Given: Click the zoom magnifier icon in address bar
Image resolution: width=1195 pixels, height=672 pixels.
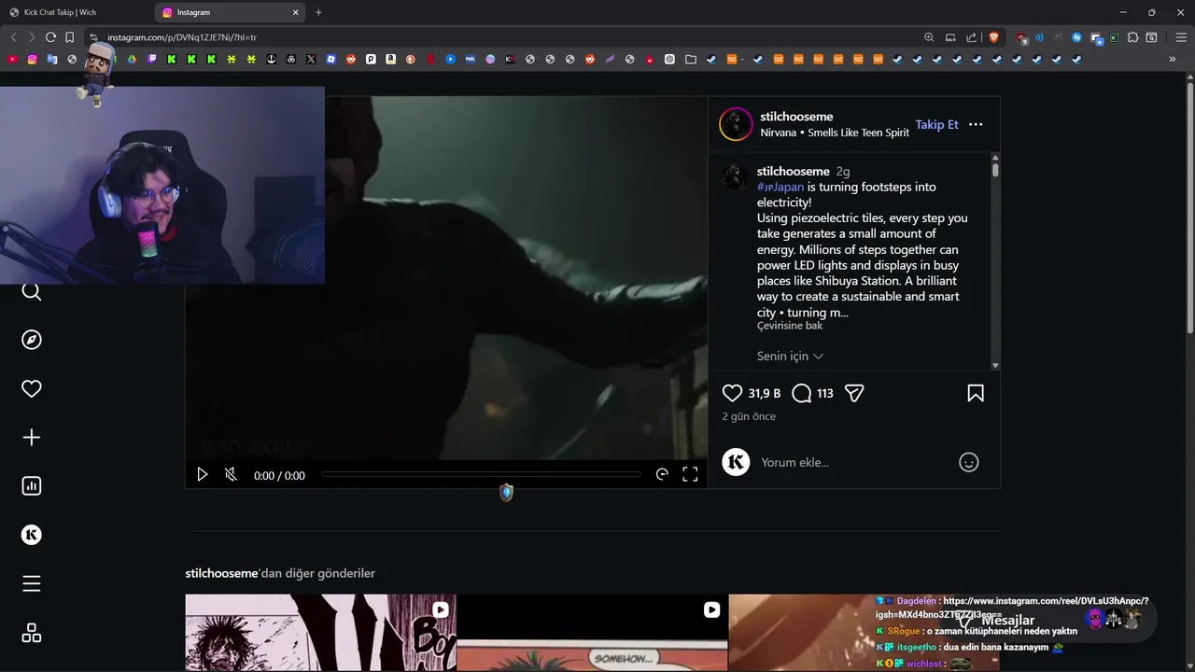Looking at the screenshot, I should click(929, 37).
